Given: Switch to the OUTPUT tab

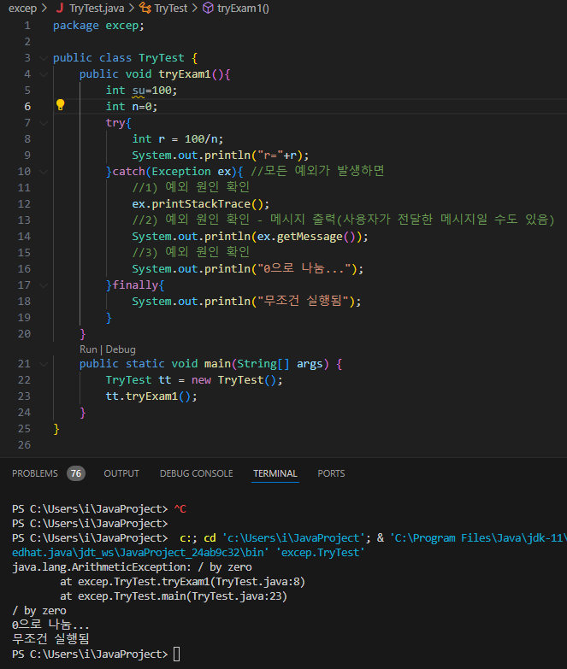Looking at the screenshot, I should [x=121, y=473].
